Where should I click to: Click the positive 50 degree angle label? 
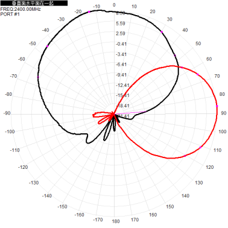pyautogui.click(x=198, y=43)
